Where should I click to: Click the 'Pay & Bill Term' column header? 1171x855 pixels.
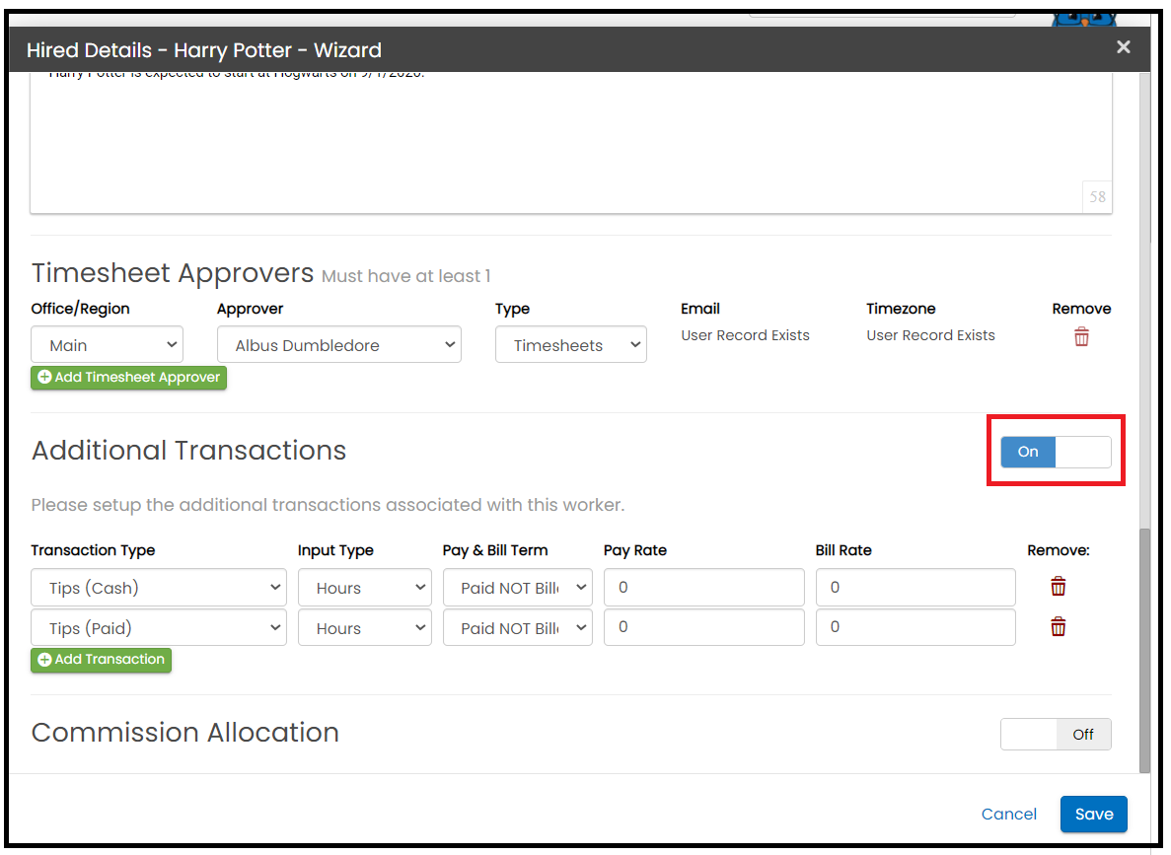pyautogui.click(x=495, y=550)
